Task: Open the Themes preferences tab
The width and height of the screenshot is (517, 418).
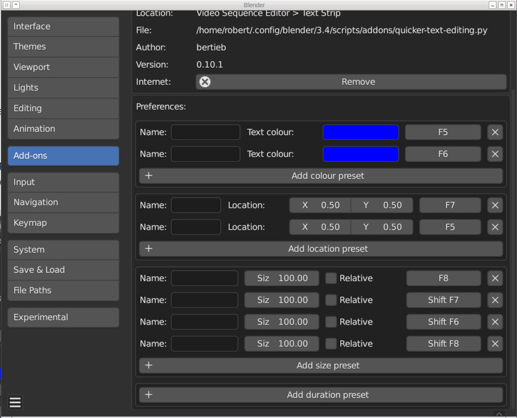Action: tap(63, 47)
